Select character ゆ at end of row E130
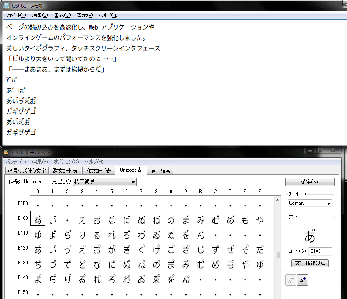The height and width of the screenshot is (299, 347). tap(260, 264)
